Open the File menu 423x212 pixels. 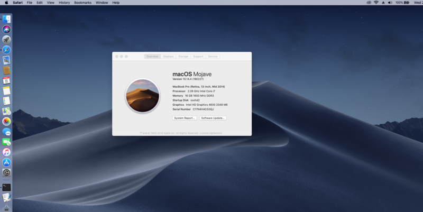30,3
